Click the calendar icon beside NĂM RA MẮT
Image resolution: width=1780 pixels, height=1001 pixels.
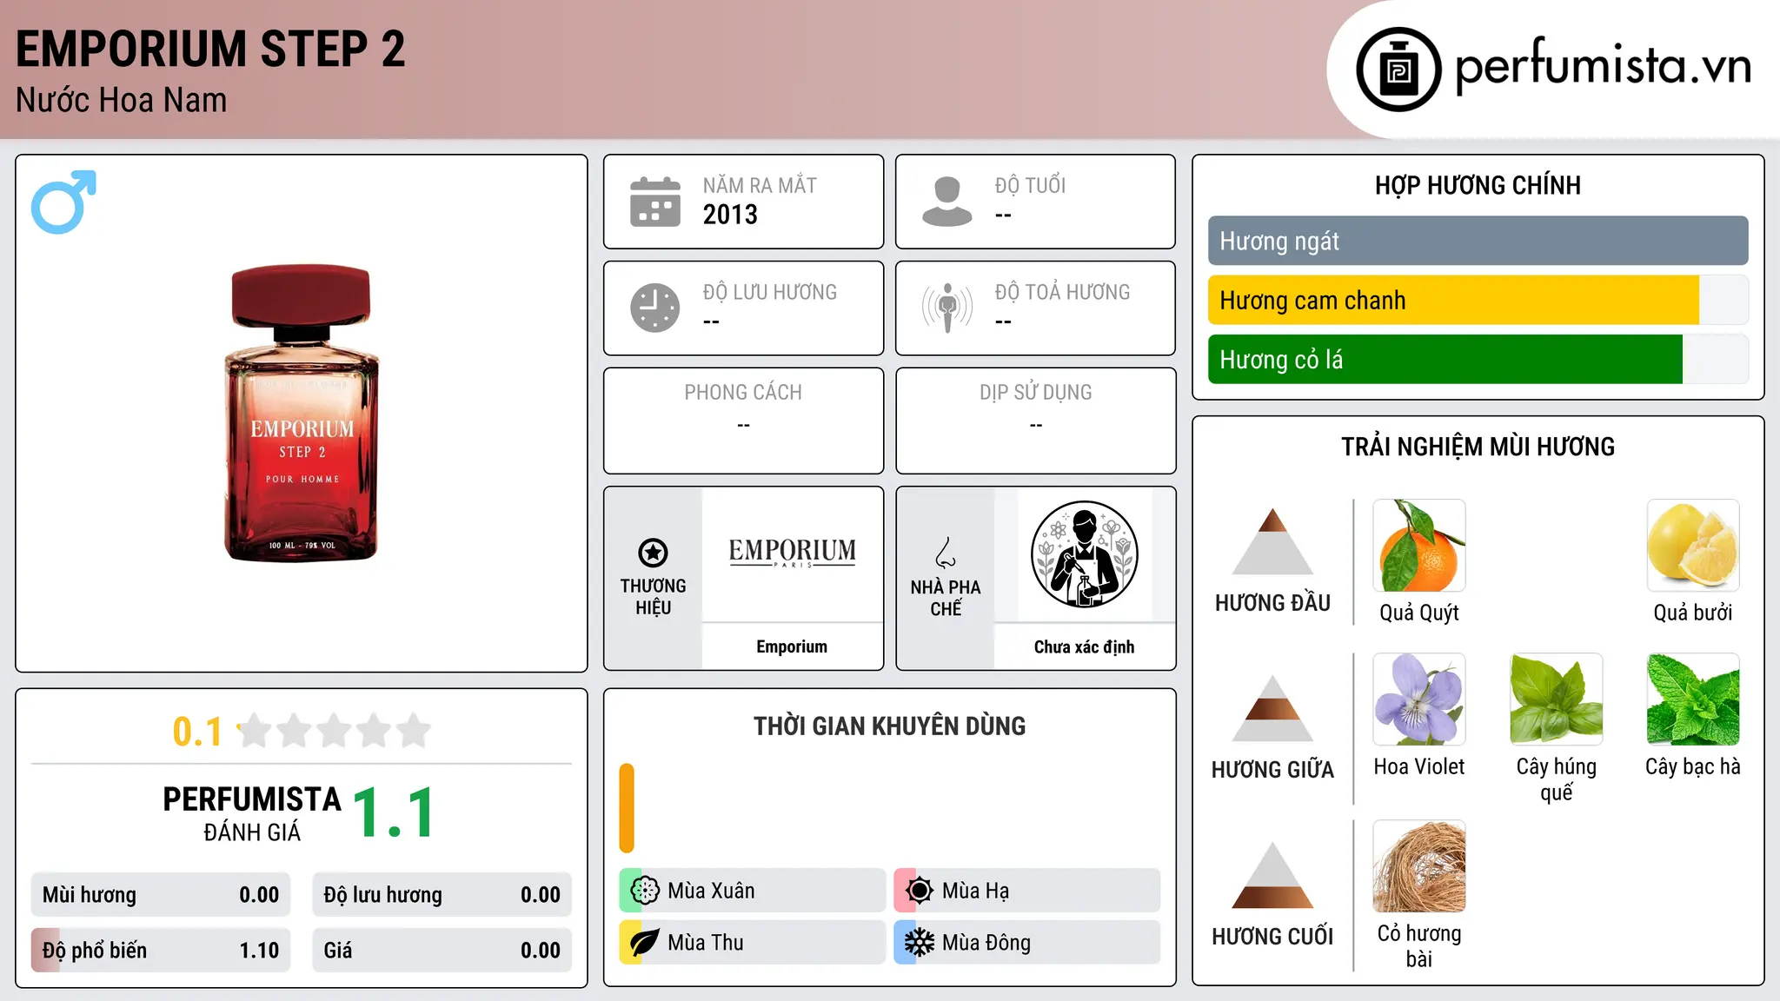tap(655, 202)
